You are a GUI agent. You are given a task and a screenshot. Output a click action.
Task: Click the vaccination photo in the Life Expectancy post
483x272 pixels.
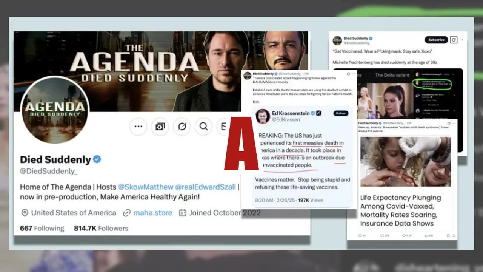tap(406, 162)
